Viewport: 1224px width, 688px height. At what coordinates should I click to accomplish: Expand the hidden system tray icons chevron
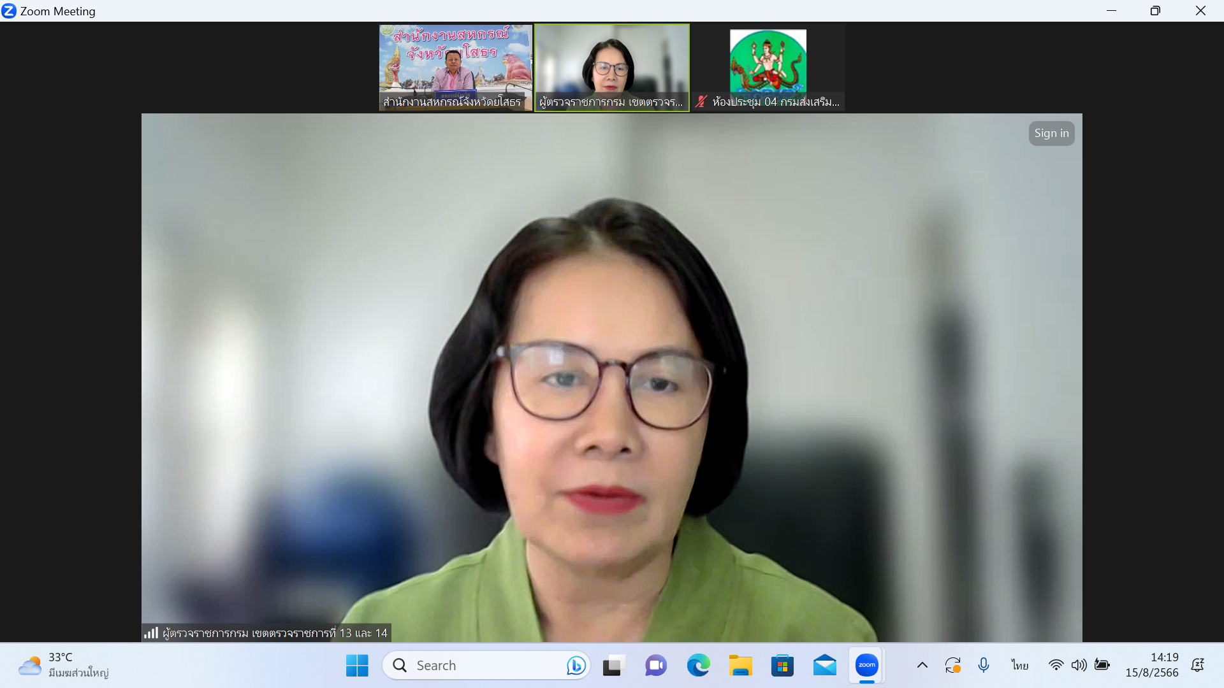(922, 665)
